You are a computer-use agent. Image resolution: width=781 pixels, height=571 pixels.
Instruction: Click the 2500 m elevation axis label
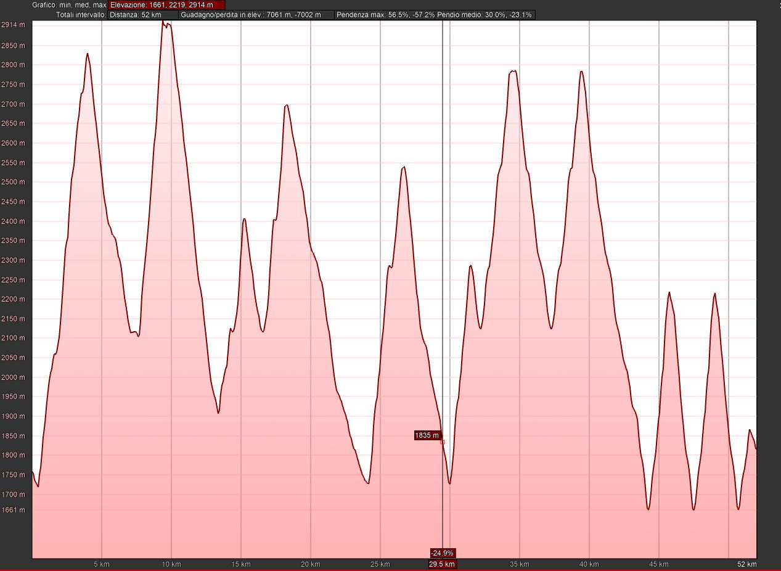point(14,183)
